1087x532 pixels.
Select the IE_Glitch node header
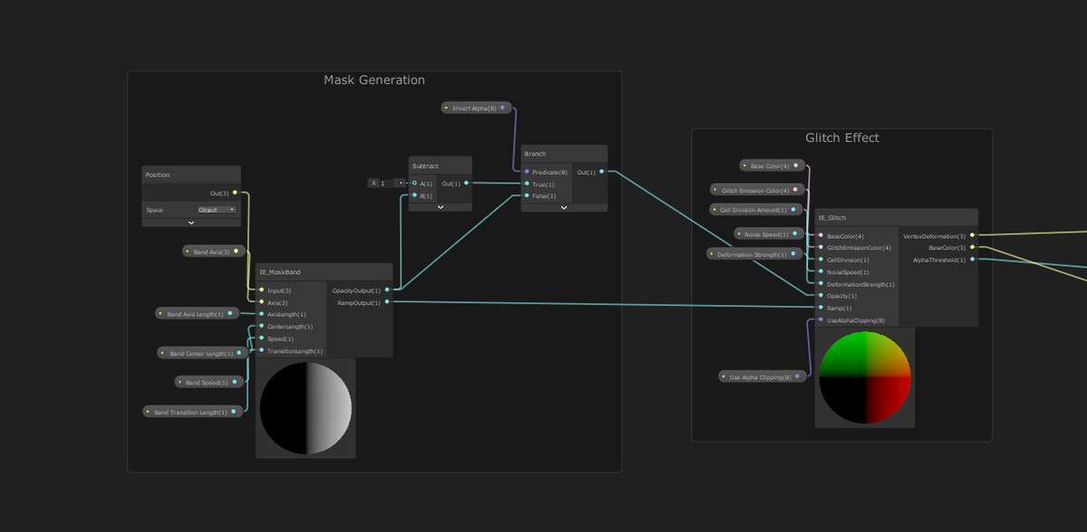[x=896, y=217]
